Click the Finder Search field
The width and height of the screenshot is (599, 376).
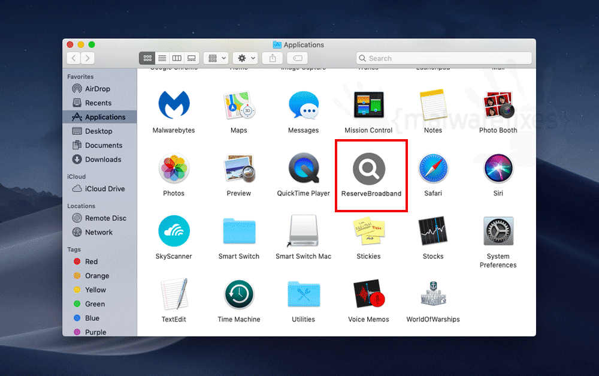444,58
